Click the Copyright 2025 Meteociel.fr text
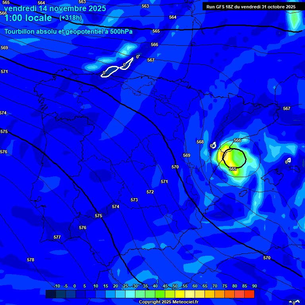305x305 pixels. (x=168, y=302)
